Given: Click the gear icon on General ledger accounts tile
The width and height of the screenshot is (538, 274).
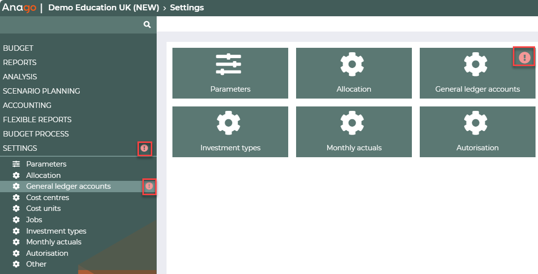Looking at the screenshot, I should [475, 64].
